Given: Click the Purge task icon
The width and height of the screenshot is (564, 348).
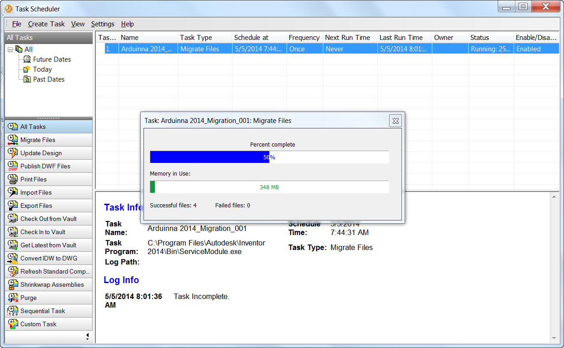Looking at the screenshot, I should (13, 298).
